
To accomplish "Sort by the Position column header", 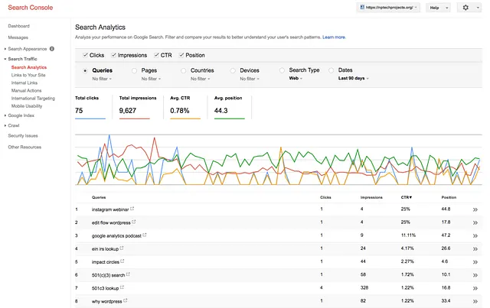I will tap(449, 197).
